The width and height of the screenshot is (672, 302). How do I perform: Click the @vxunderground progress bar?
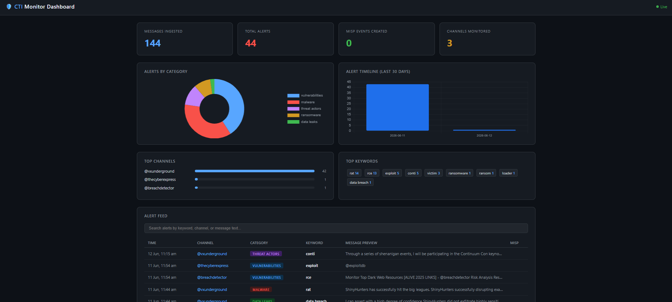click(x=255, y=171)
